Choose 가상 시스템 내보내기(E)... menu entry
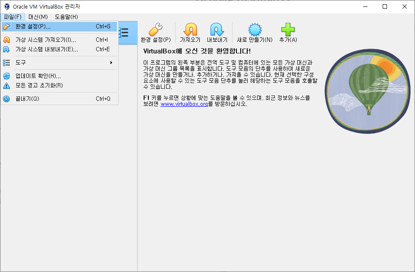 tap(59, 49)
